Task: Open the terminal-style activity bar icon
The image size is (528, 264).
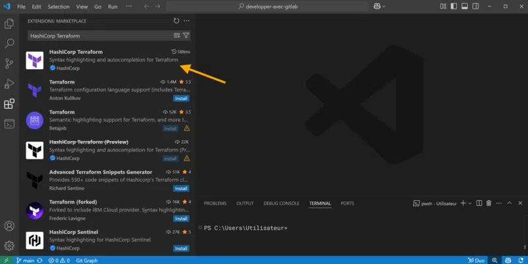Action: (x=9, y=124)
